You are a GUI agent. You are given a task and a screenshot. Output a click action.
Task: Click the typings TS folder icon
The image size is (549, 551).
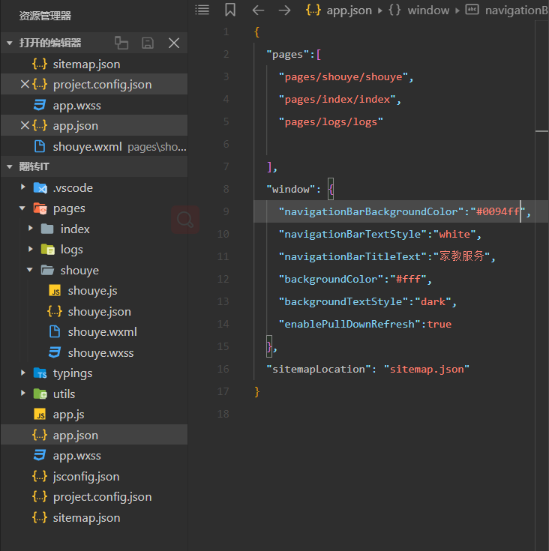pyautogui.click(x=40, y=373)
